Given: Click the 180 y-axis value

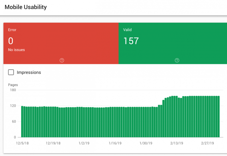Looking at the screenshot, I should (x=13, y=90).
